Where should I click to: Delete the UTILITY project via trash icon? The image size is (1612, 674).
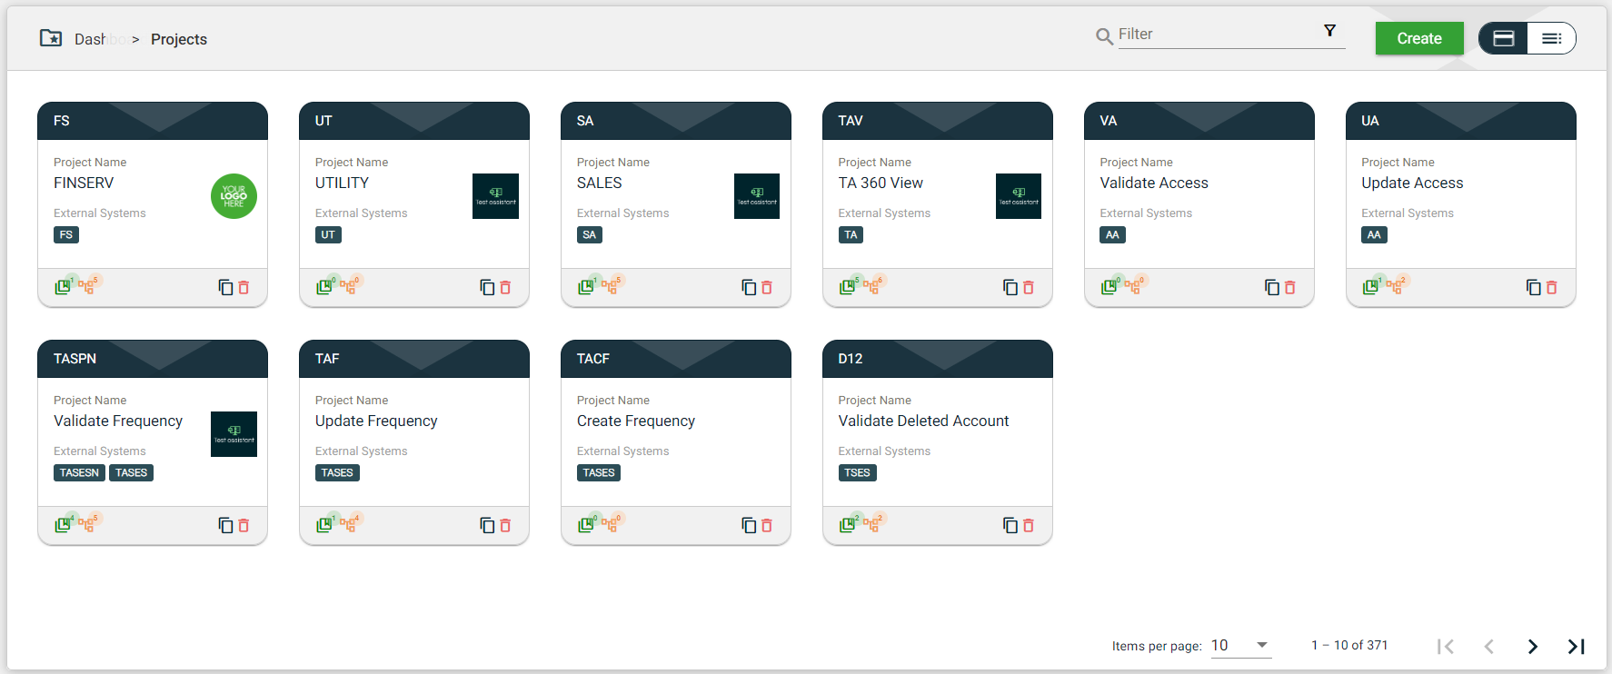(x=505, y=287)
